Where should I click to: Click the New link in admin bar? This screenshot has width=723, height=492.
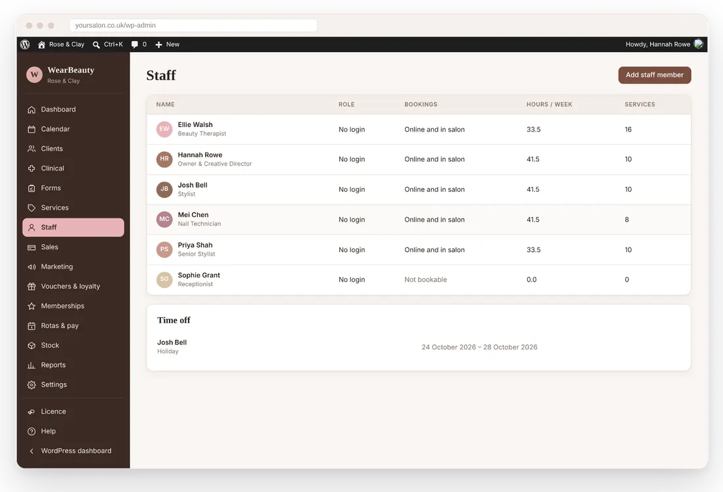coord(172,44)
